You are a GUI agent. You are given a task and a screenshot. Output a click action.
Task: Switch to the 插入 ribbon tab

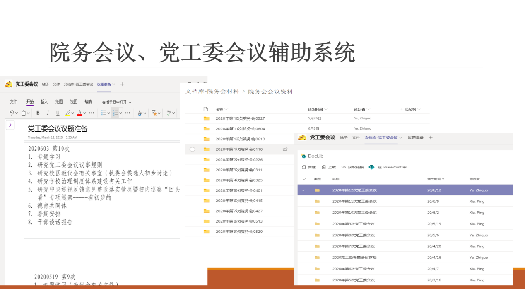tap(44, 102)
